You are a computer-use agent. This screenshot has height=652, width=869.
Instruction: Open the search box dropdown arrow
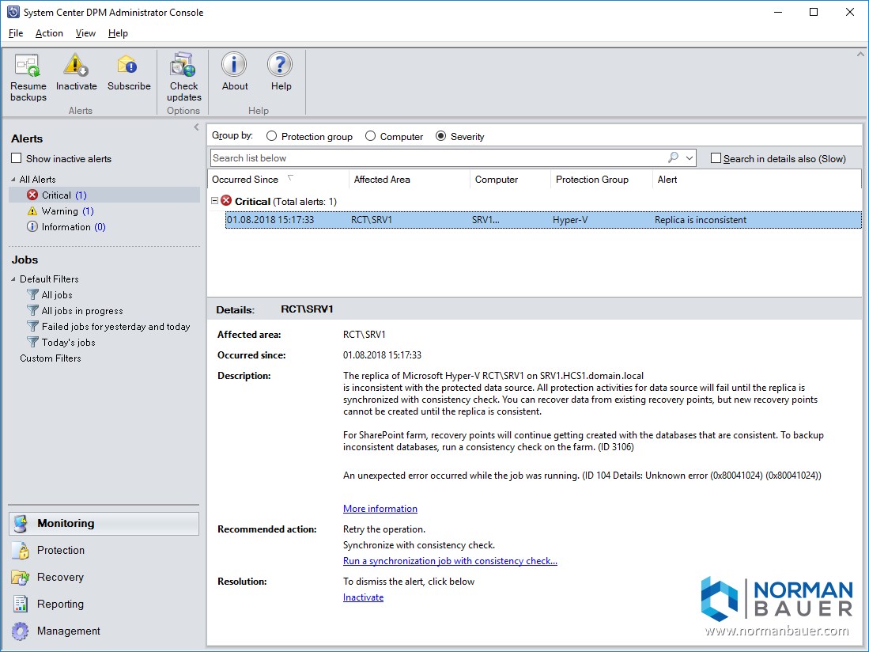point(689,158)
